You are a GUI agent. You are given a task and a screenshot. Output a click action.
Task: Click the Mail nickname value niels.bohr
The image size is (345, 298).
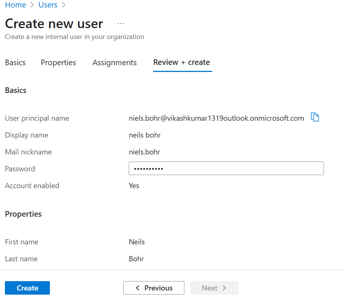[x=145, y=152]
